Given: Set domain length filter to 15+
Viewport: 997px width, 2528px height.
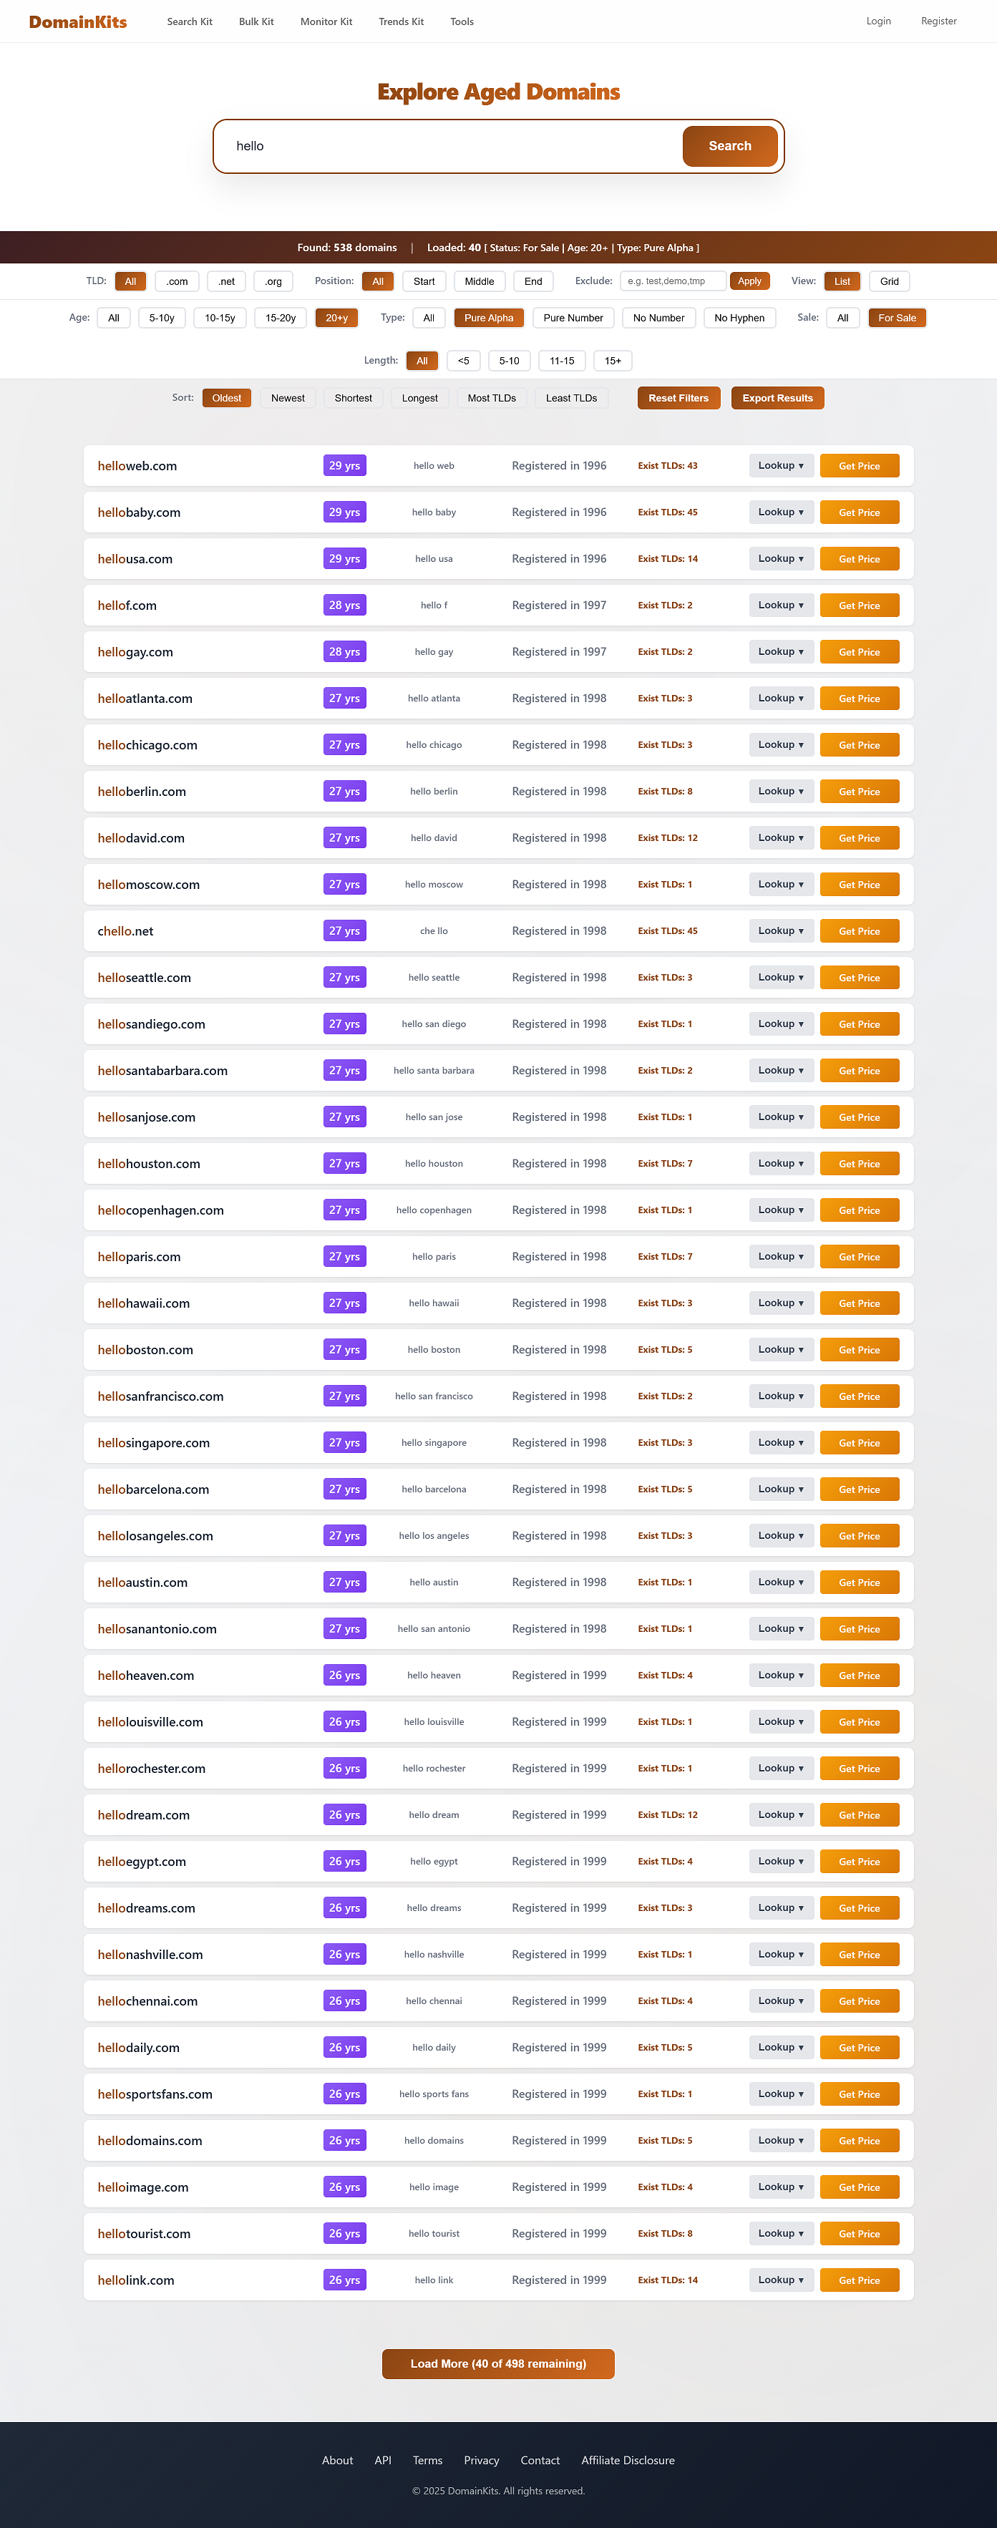Looking at the screenshot, I should pyautogui.click(x=613, y=360).
